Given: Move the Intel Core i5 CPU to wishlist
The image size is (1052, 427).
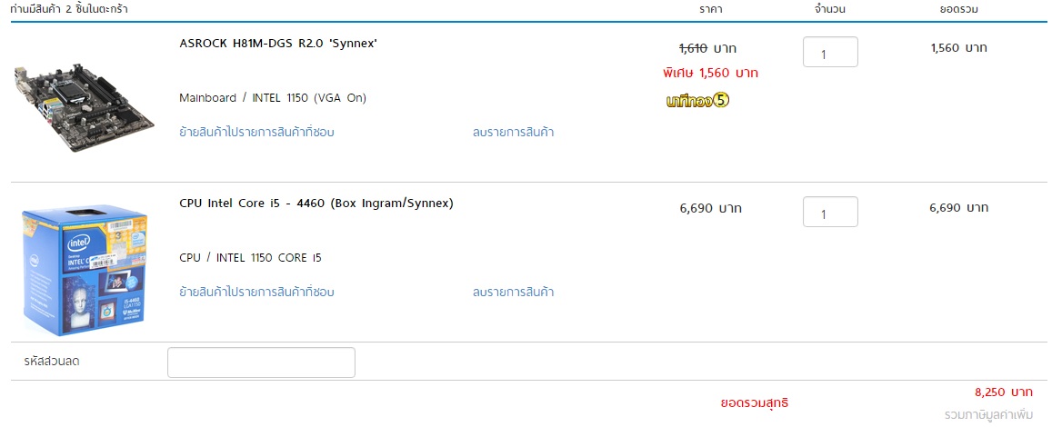Looking at the screenshot, I should (x=257, y=292).
